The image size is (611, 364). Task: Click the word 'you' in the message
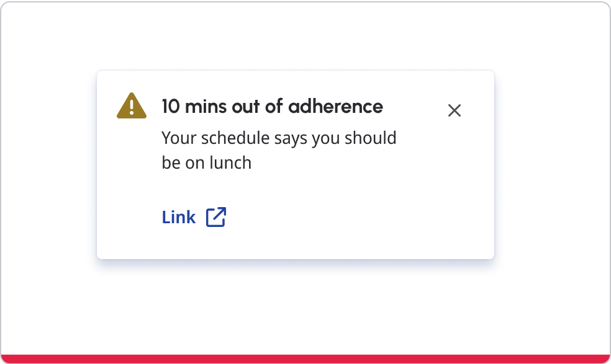(x=325, y=138)
